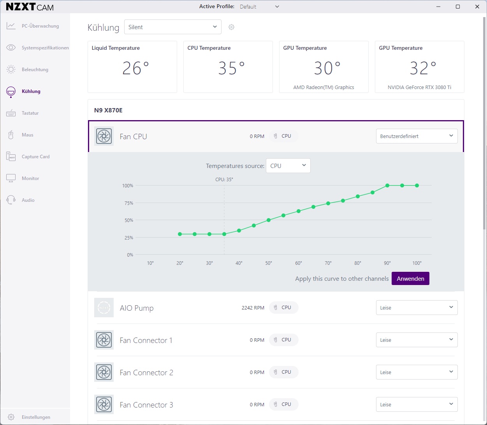Click CPU source chip on Fan Connector 1 row
This screenshot has width=487, height=425.
(x=283, y=340)
